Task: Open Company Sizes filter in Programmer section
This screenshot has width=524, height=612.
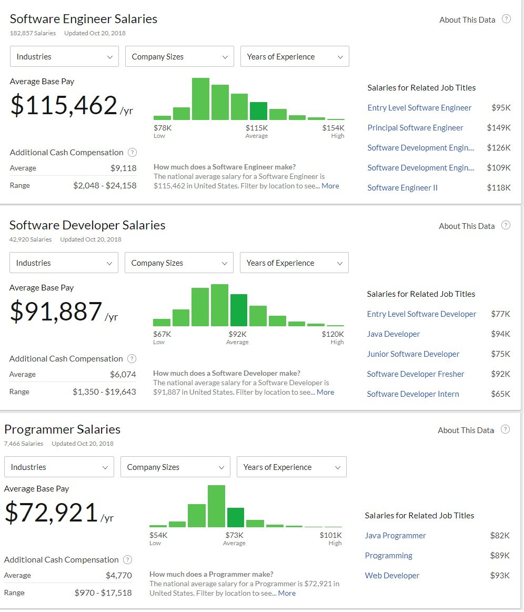Action: (x=175, y=467)
